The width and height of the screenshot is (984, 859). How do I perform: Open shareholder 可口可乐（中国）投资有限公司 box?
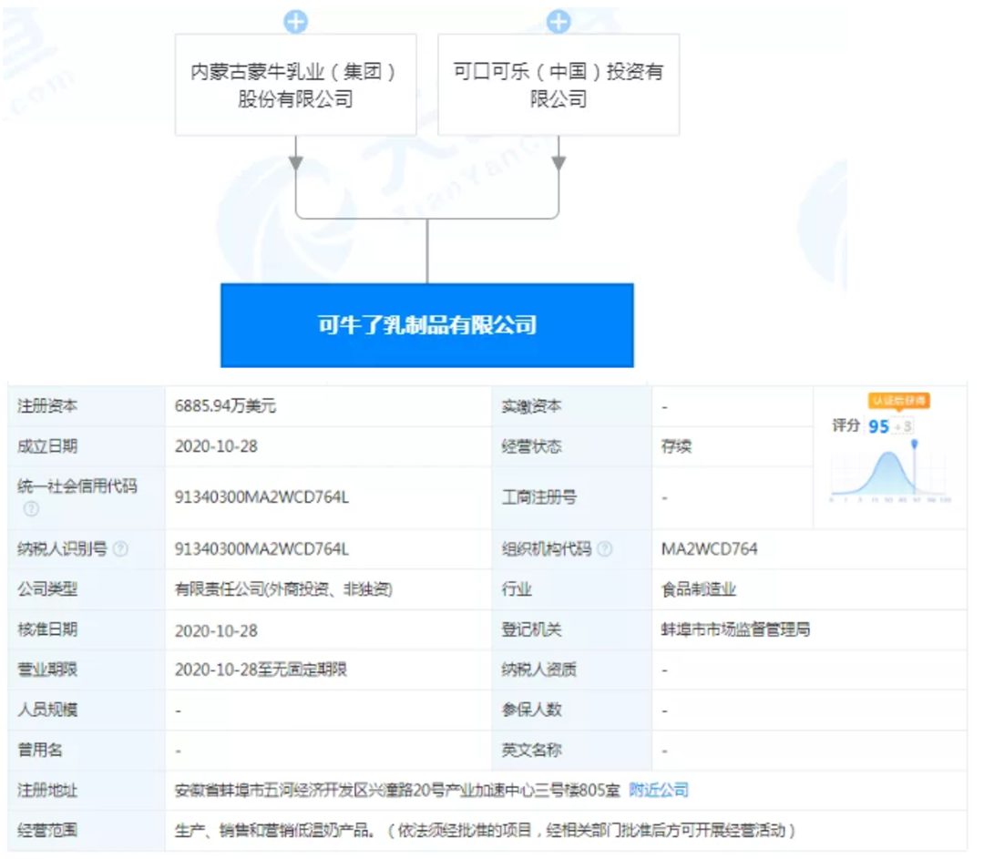[x=559, y=85]
